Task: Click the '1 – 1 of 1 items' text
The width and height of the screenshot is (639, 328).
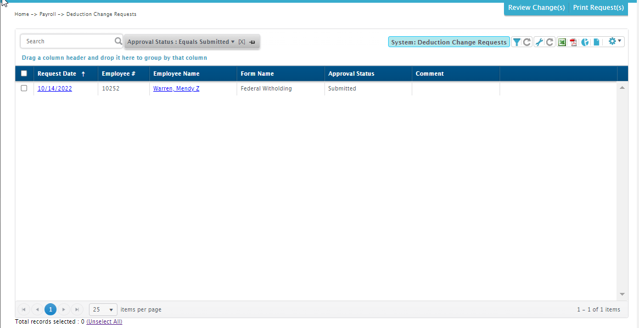Action: [598, 310]
